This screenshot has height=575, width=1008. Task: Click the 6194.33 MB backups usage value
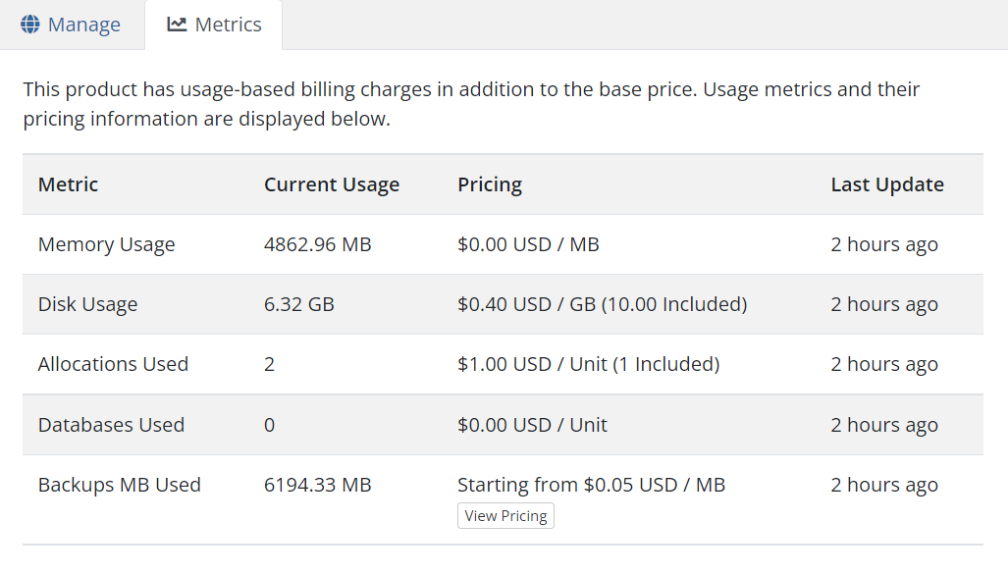click(x=318, y=485)
